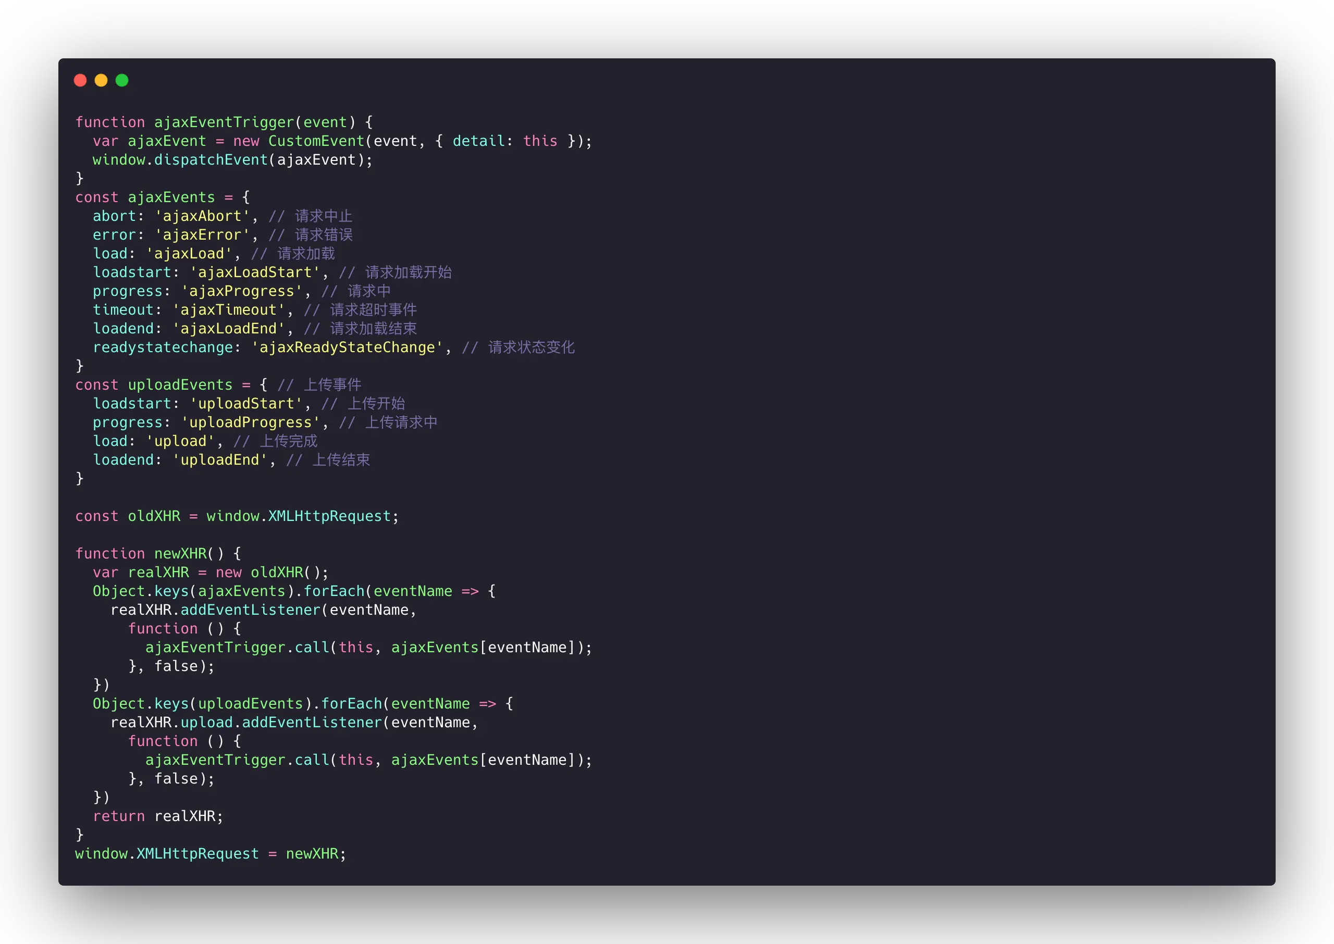Click the green maximize window dot
This screenshot has height=944, width=1334.
coord(122,80)
